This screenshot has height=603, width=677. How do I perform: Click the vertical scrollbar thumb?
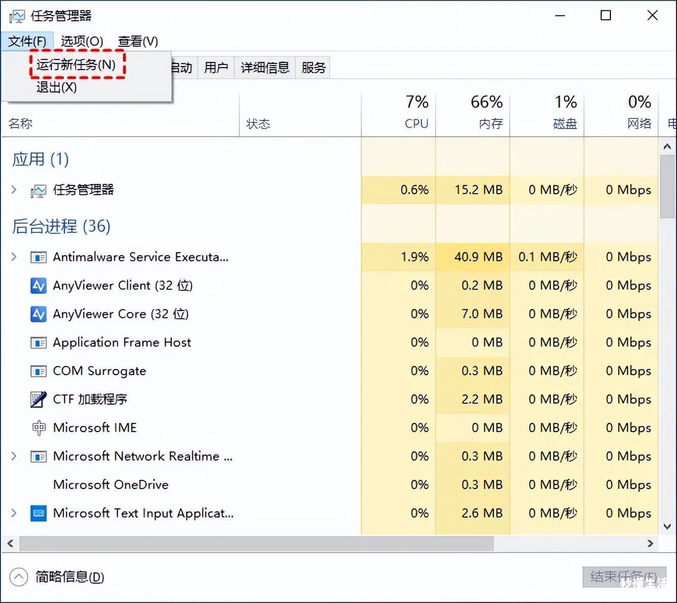667,187
